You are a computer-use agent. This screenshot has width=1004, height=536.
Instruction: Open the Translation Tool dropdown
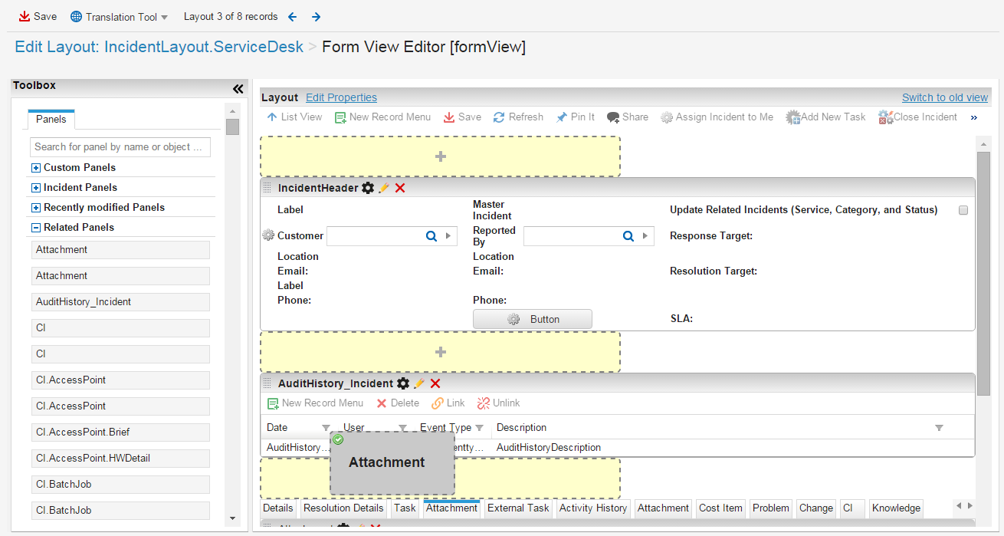click(119, 17)
